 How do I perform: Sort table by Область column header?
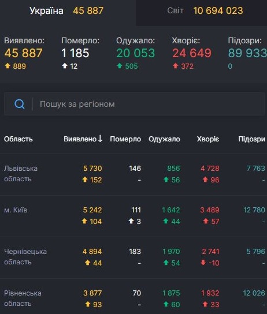pyautogui.click(x=18, y=139)
